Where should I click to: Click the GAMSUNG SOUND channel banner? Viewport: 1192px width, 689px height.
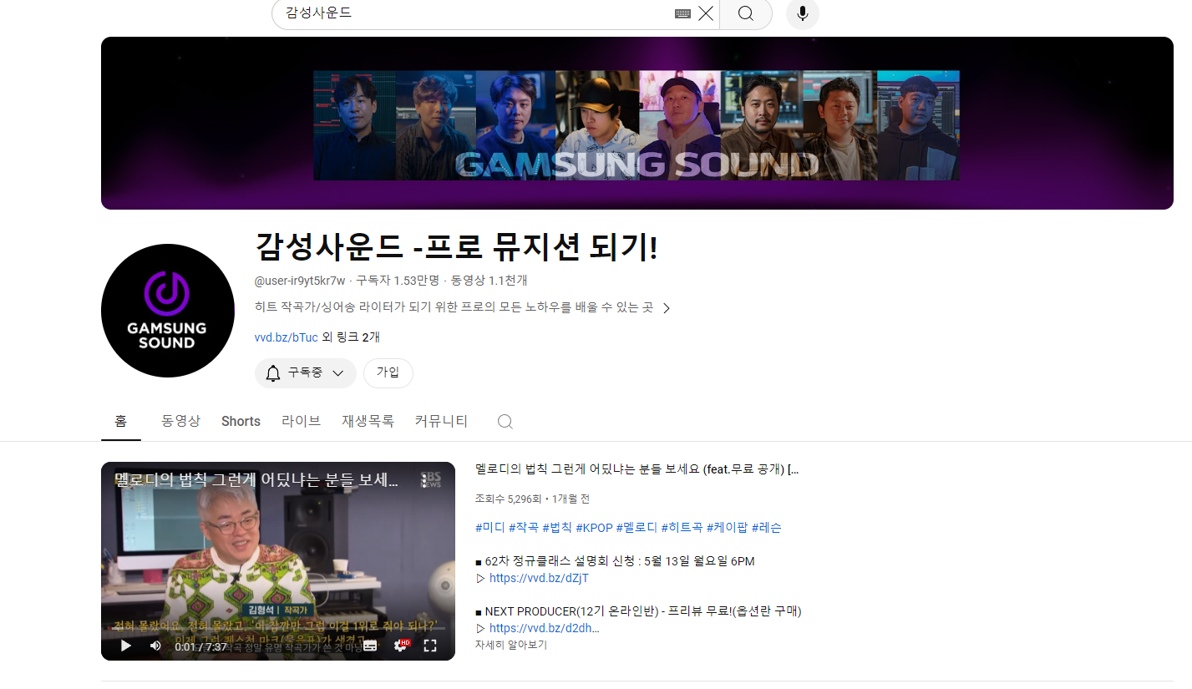637,123
